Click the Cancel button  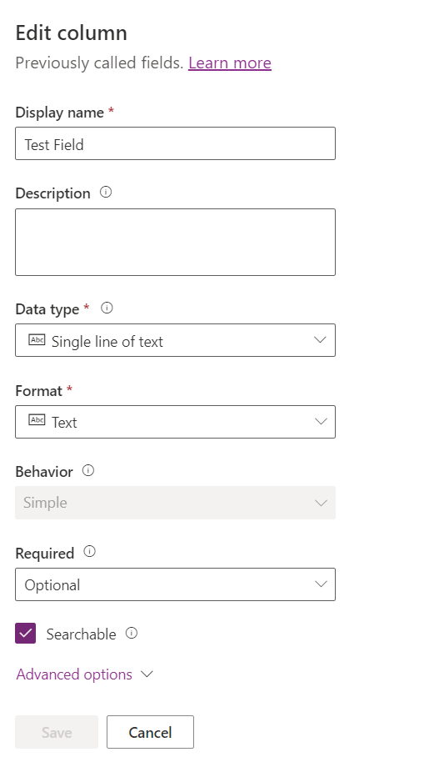(151, 732)
